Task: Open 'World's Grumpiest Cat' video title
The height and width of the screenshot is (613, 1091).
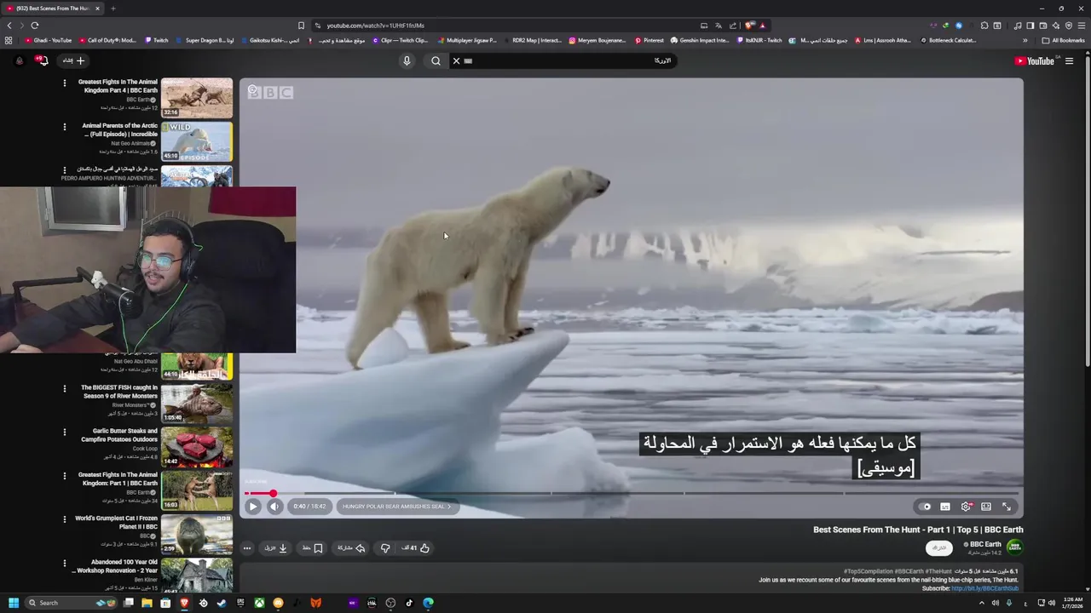Action: tap(116, 523)
